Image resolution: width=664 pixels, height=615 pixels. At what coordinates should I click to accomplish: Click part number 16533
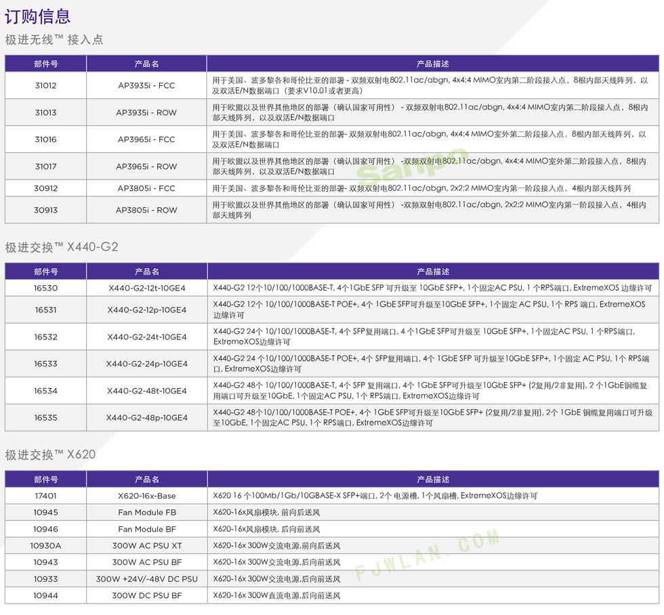coord(46,364)
